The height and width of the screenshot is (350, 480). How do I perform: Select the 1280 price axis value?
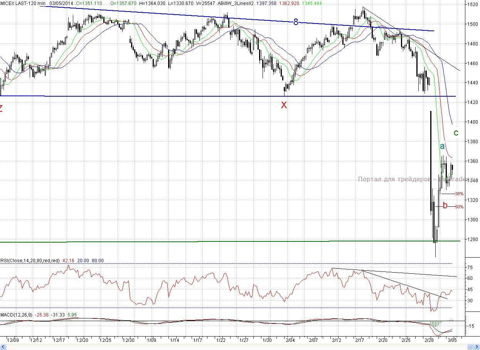point(472,239)
